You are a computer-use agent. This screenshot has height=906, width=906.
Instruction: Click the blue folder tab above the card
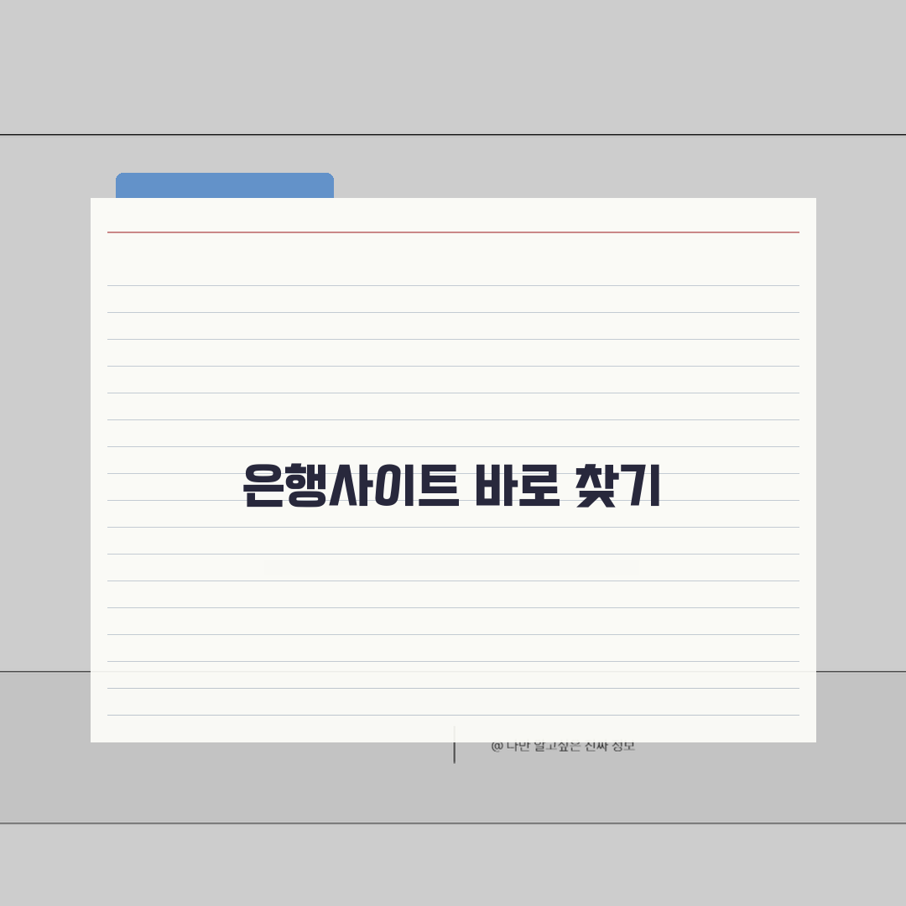tap(225, 185)
